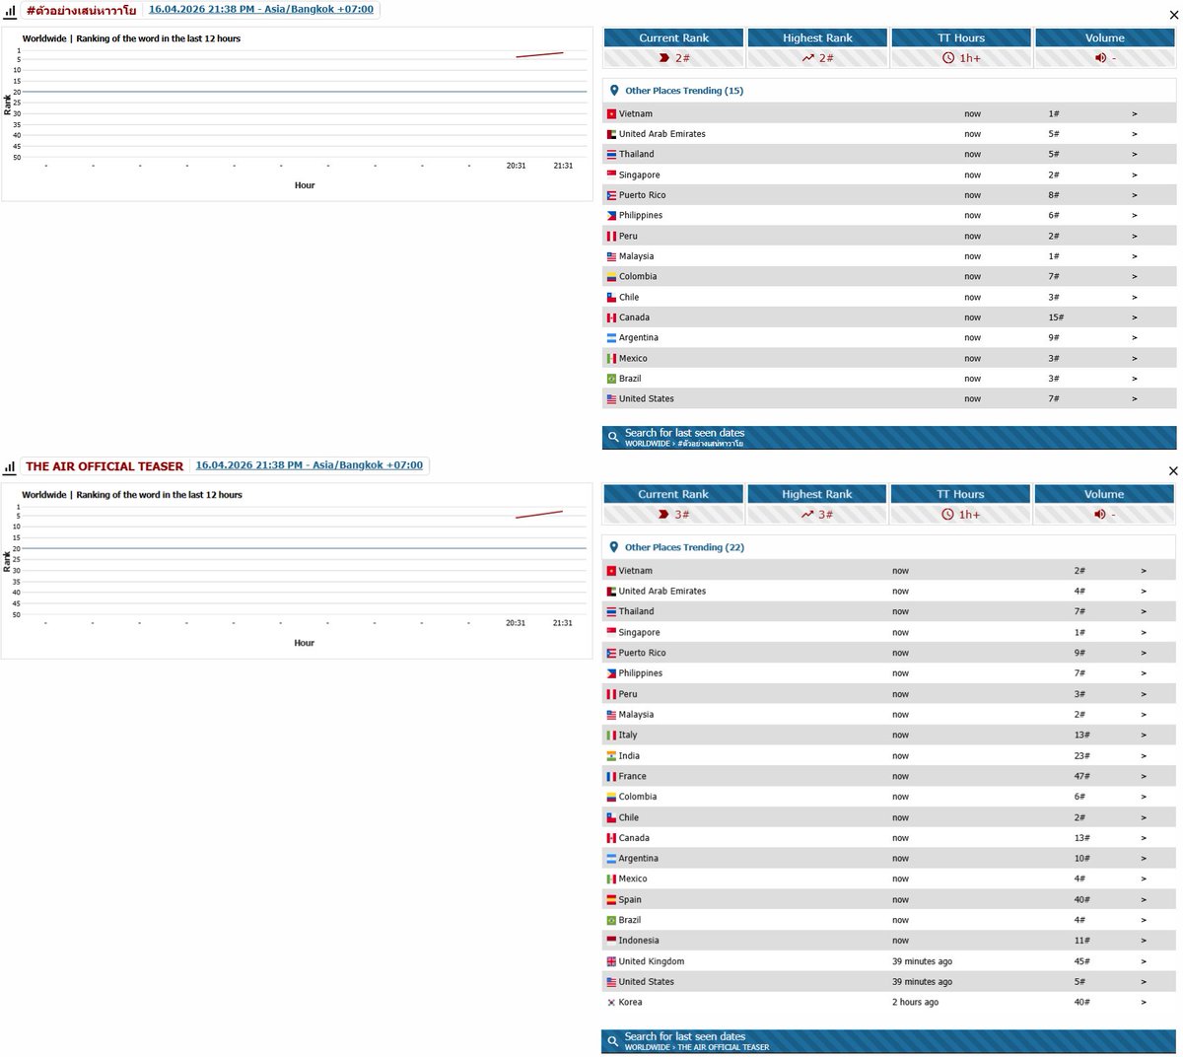
Task: Click the Philippines row in the top list
Action: 889,215
